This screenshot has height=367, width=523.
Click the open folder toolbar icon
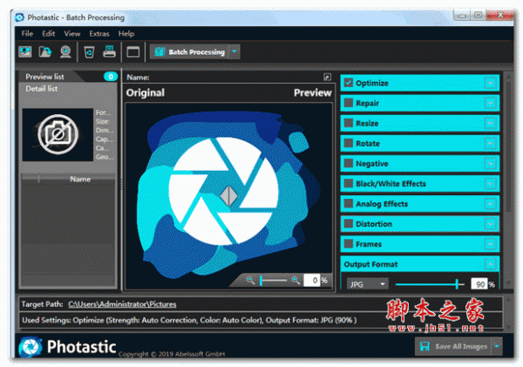click(45, 51)
